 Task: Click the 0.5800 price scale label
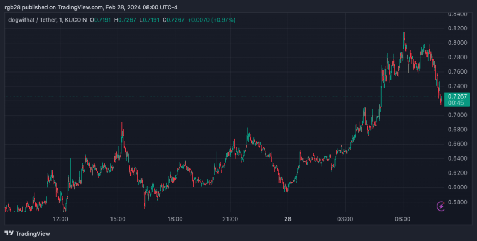458,202
